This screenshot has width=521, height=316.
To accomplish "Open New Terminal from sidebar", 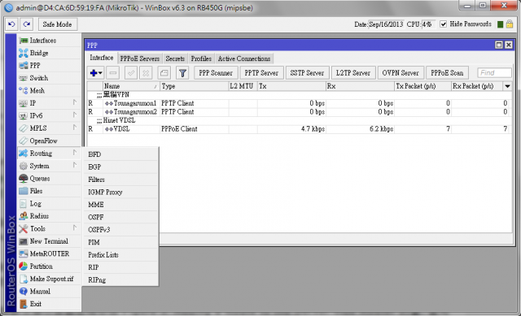I will pyautogui.click(x=49, y=241).
